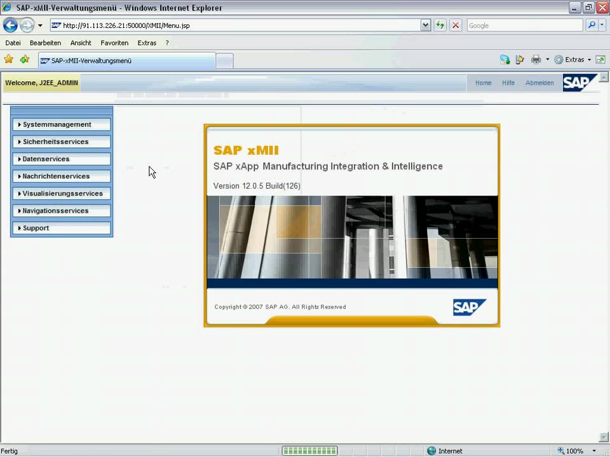The width and height of the screenshot is (610, 457).
Task: Click the Internet Explorer title bar icon
Action: tap(6, 7)
